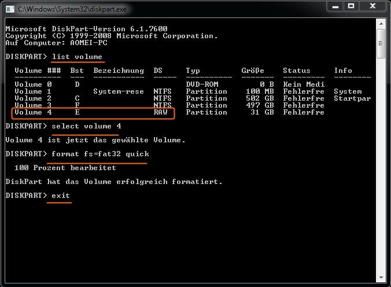Click the 'format fs=fat32 quick' command
The image size is (391, 287).
tap(100, 154)
